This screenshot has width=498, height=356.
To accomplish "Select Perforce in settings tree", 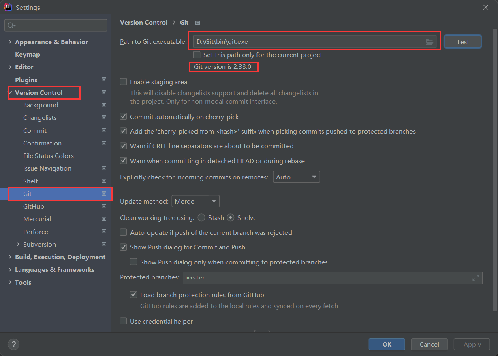I will click(36, 232).
